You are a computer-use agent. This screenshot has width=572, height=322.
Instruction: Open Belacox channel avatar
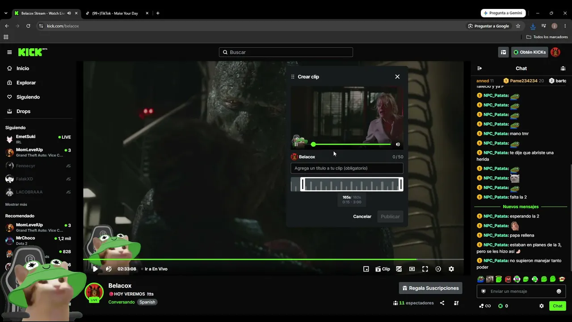(94, 292)
